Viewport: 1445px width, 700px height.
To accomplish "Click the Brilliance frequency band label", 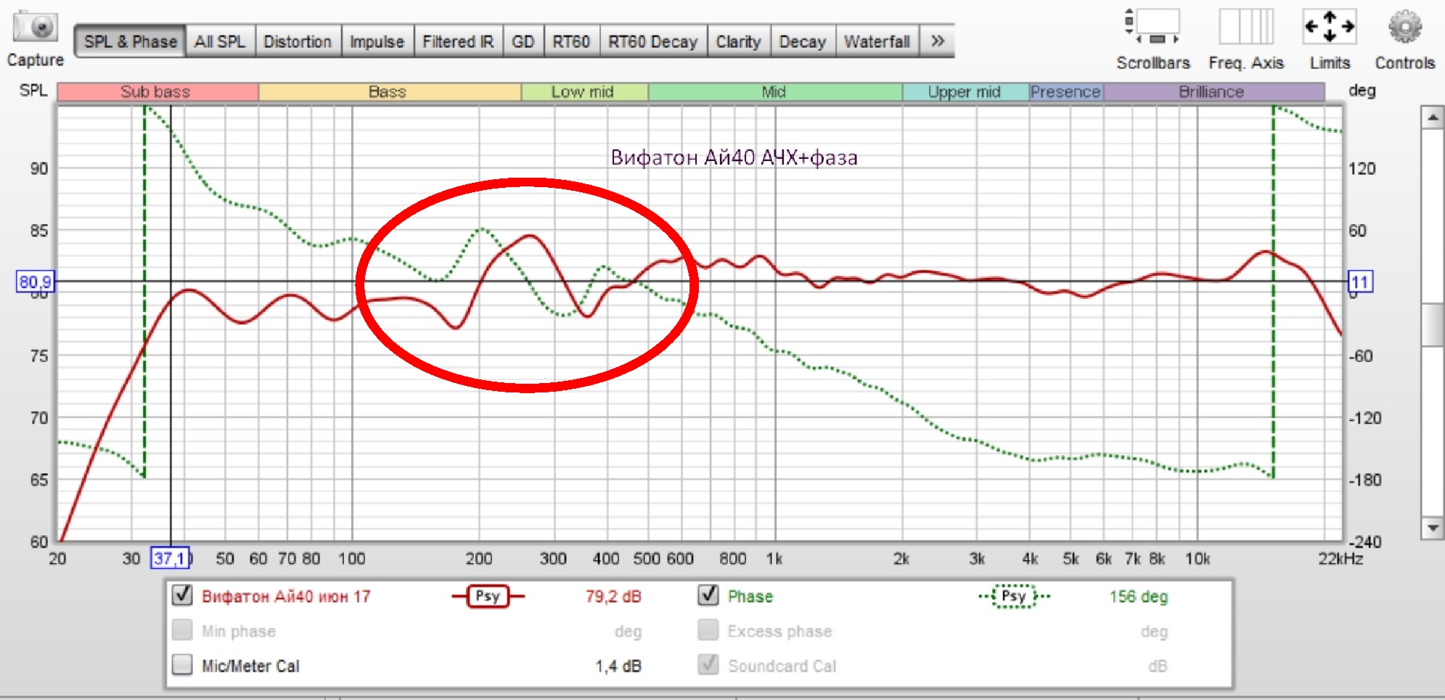I will [x=1213, y=92].
